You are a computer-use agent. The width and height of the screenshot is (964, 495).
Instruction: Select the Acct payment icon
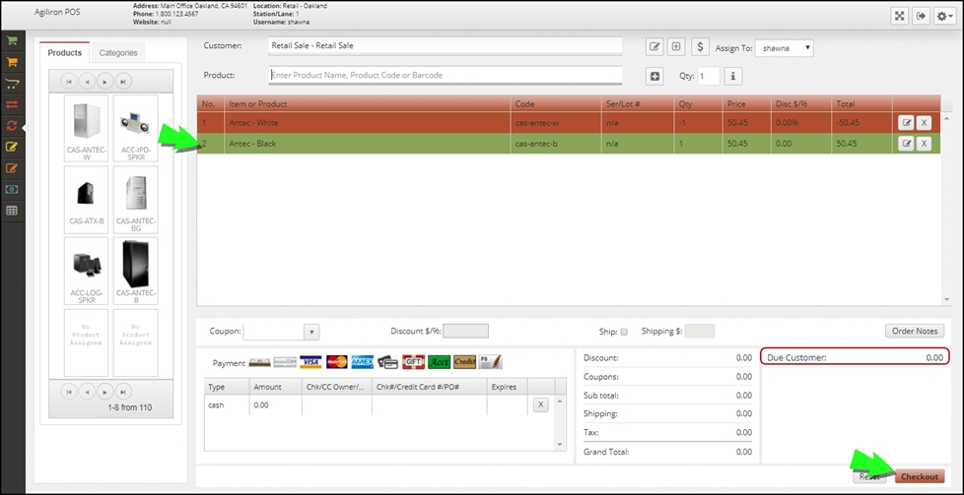point(439,362)
